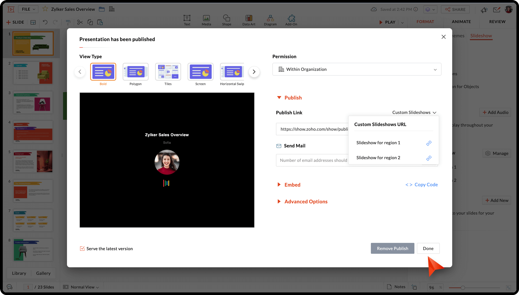The image size is (519, 295).
Task: Uncheck Serve the latest version
Action: click(82, 248)
